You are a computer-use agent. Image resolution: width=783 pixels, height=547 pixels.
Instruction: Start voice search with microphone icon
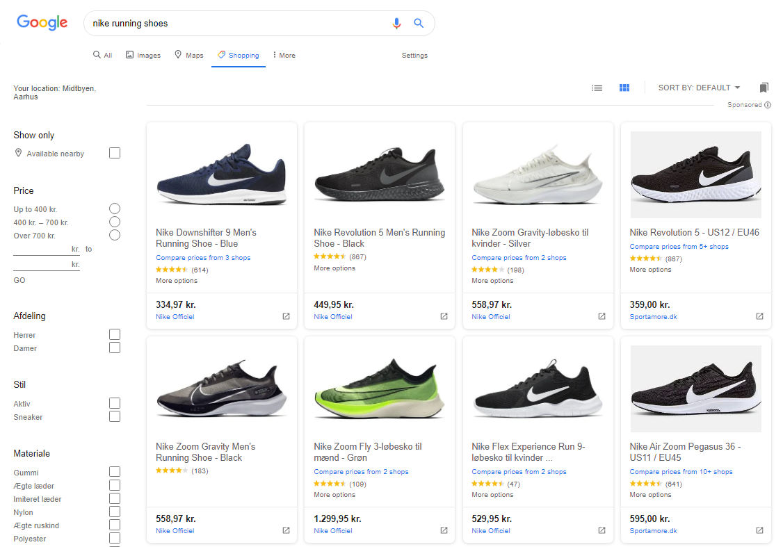(x=396, y=24)
